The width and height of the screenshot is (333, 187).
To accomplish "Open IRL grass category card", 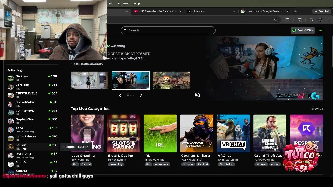I will pyautogui.click(x=160, y=133).
